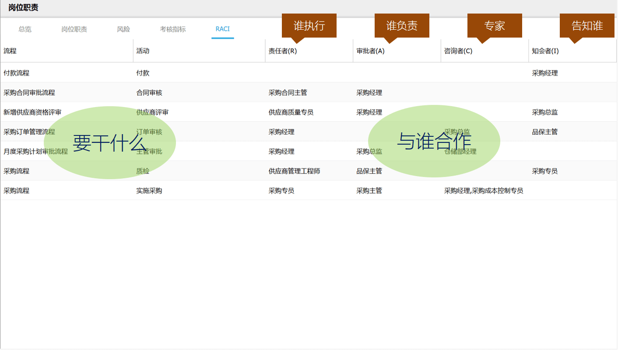Image resolution: width=618 pixels, height=350 pixels.
Task: Click the 活动 column header
Action: 143,51
